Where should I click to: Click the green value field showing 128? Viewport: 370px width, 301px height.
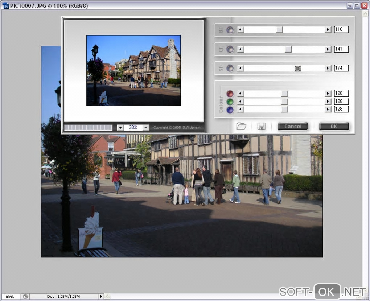(341, 102)
